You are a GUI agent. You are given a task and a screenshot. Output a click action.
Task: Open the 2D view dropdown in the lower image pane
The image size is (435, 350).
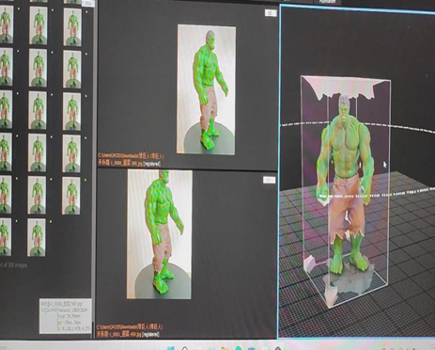269,180
